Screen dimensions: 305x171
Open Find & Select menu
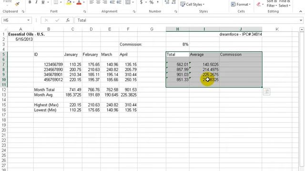point(285,4)
